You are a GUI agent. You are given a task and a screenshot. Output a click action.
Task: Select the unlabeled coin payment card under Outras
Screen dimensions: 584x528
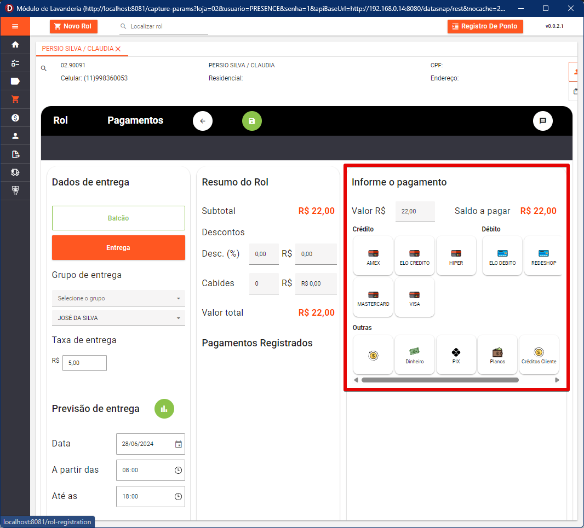pyautogui.click(x=373, y=355)
